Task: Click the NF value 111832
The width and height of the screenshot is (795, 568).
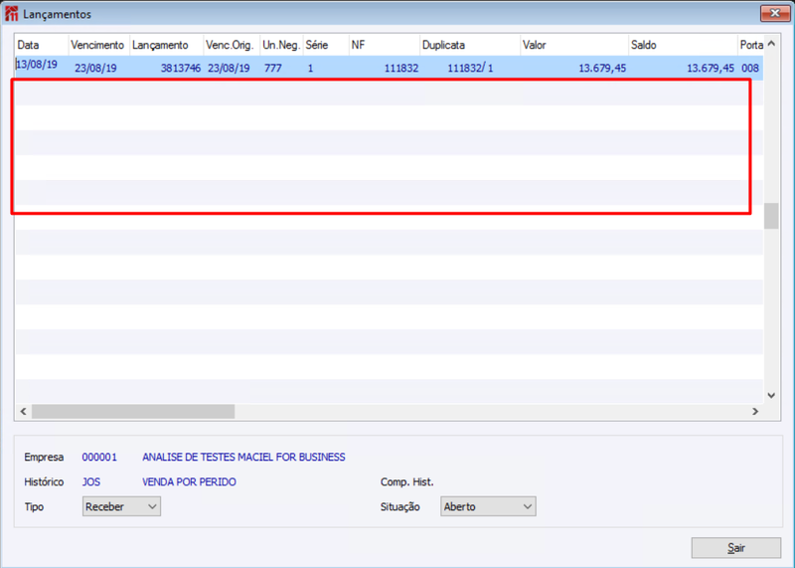Action: pyautogui.click(x=401, y=68)
